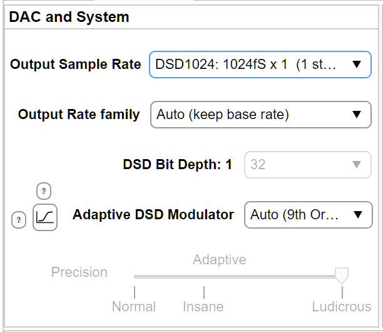
Task: Click the Precision slider thumb
Action: click(x=342, y=275)
